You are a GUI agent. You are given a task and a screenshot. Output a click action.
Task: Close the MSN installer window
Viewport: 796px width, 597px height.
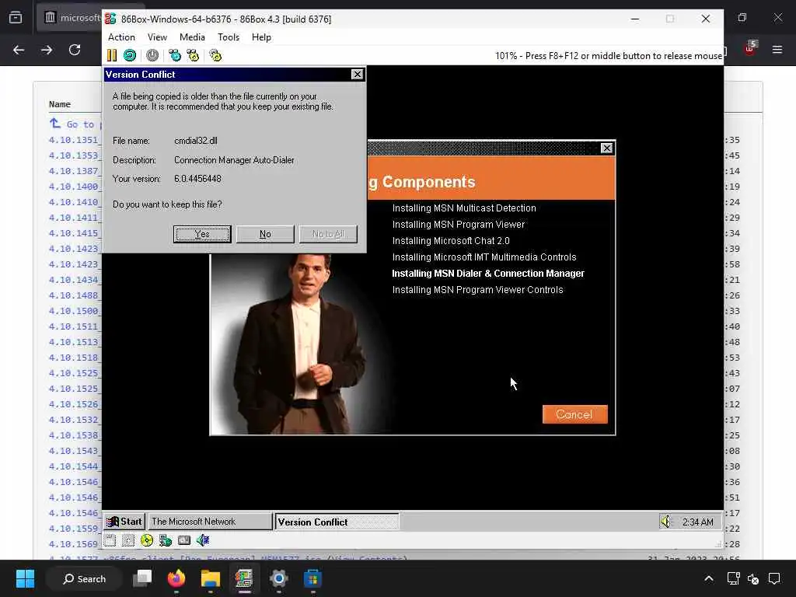point(606,148)
